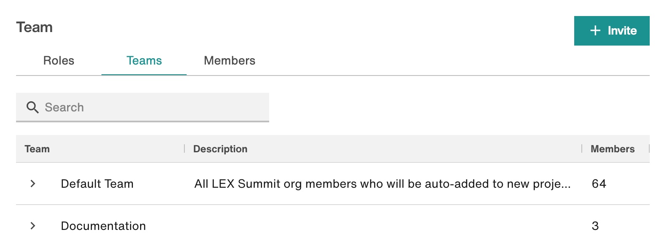The image size is (659, 243).
Task: Focus the Search input field
Action: (143, 107)
